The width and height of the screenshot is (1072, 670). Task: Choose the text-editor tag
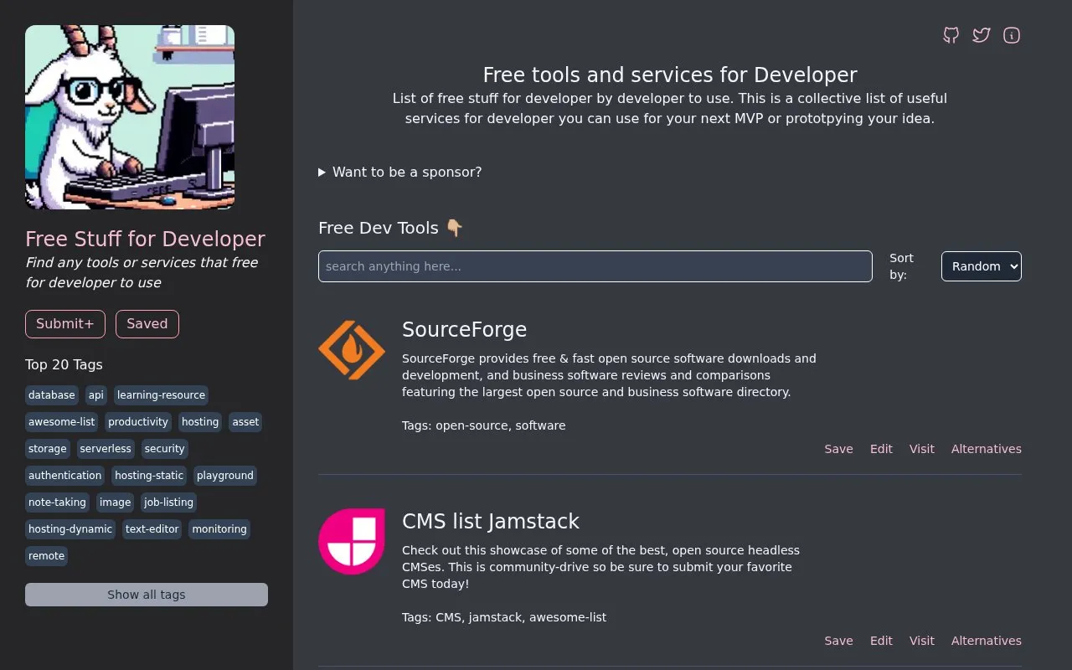pos(152,529)
